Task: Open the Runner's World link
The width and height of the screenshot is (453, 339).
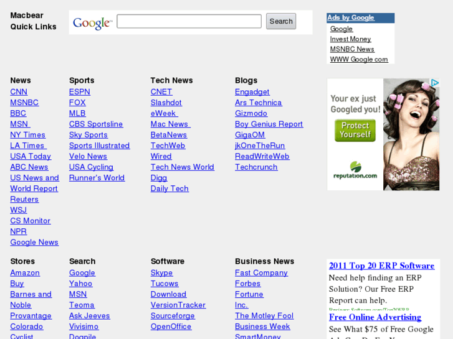Action: point(97,177)
